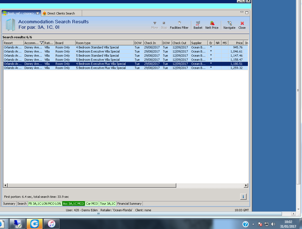
Task: Click the price 945.76
Action: 238,47
